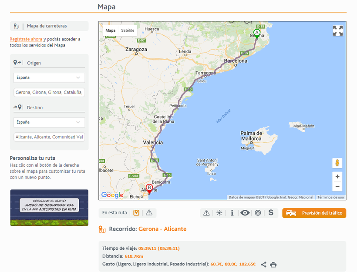Open Street View pegman

[337, 163]
